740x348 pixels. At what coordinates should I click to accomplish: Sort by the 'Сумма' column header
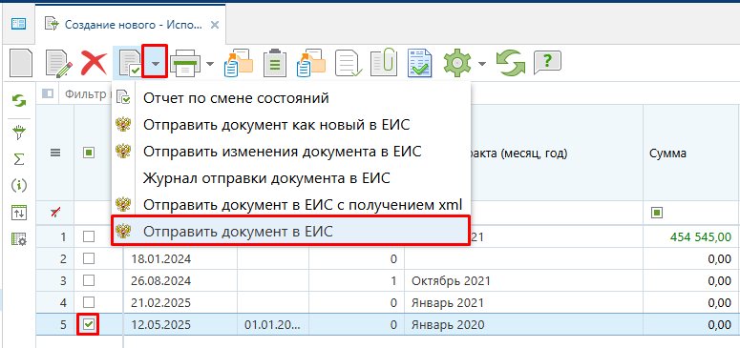(x=691, y=153)
